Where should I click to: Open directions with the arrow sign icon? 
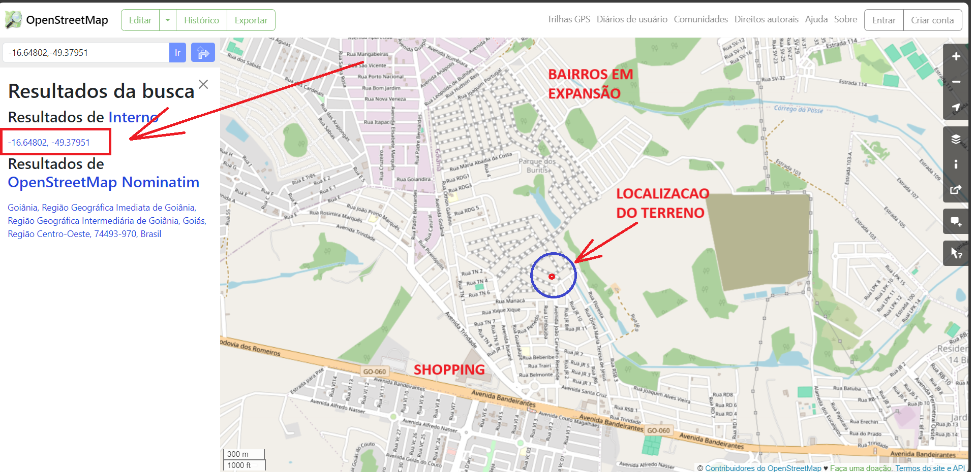[x=203, y=52]
